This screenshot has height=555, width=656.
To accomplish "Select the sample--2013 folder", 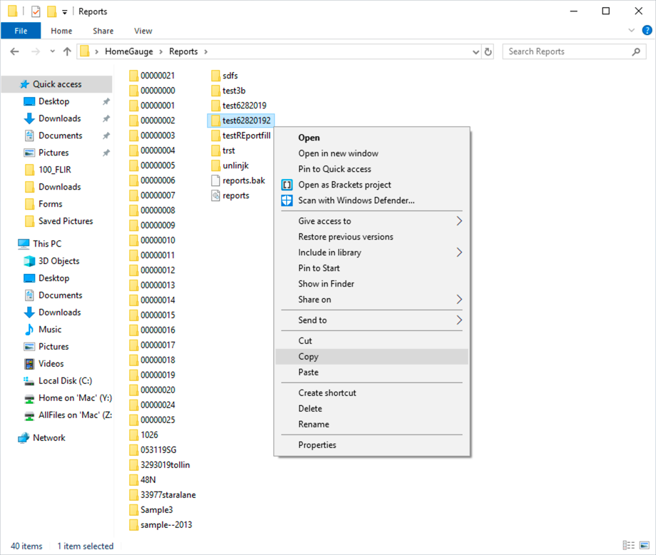I will click(161, 525).
